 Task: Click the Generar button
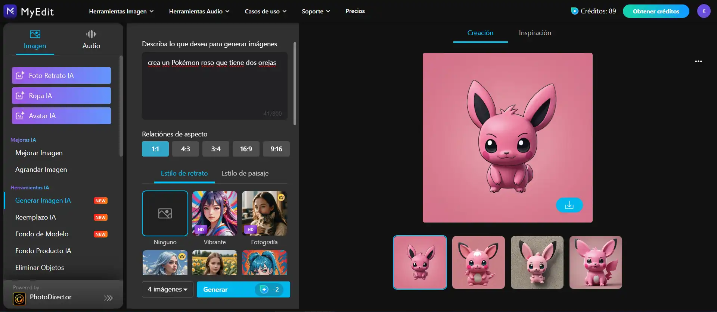(243, 290)
